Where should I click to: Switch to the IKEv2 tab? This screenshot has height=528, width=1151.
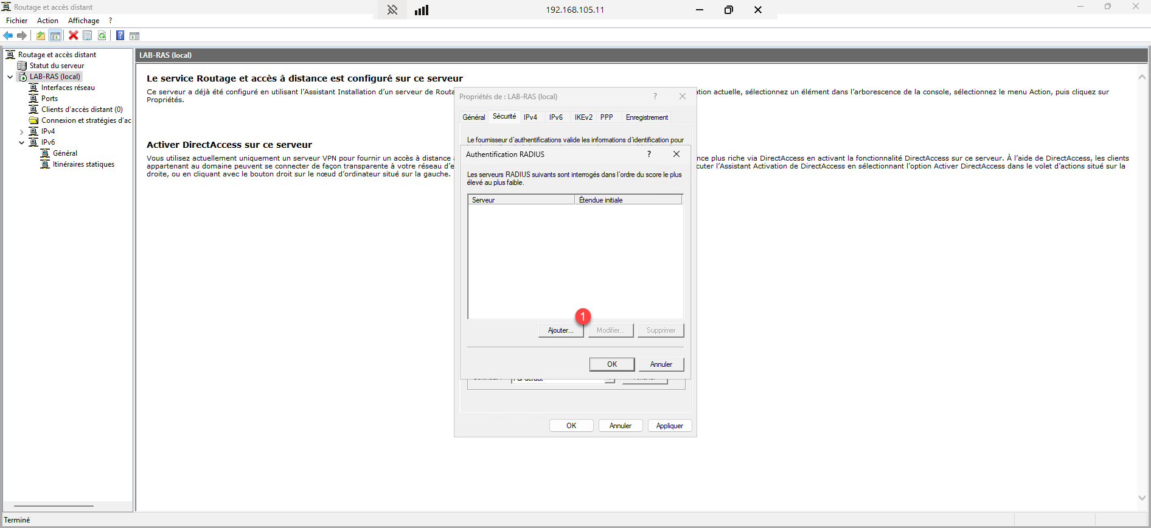pos(583,117)
